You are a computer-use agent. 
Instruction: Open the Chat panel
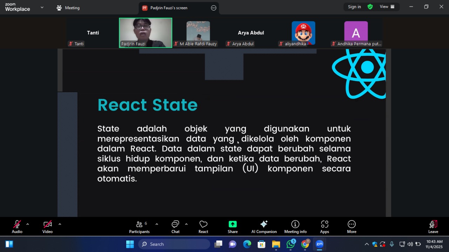[x=175, y=227]
